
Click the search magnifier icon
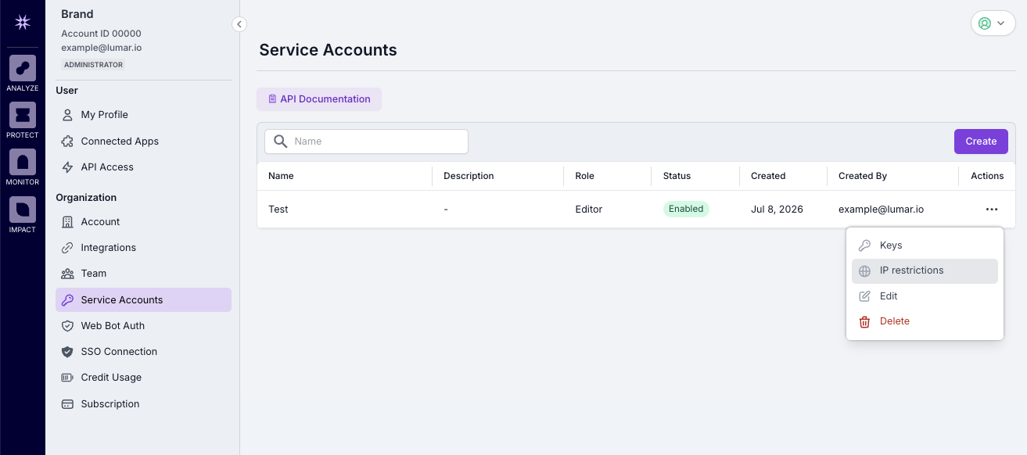pyautogui.click(x=280, y=142)
